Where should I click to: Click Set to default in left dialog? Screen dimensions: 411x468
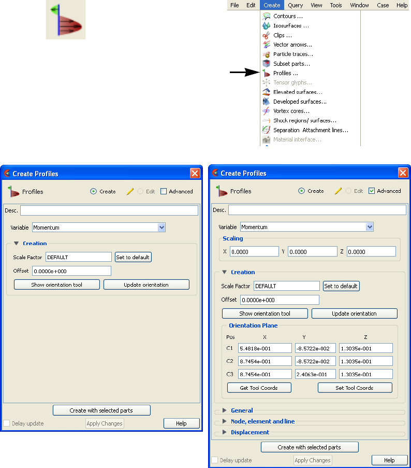133,257
